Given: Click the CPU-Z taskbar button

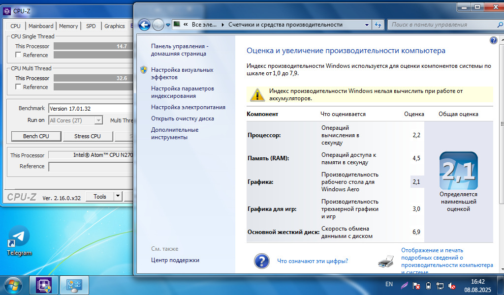Looking at the screenshot, I should [x=44, y=285].
